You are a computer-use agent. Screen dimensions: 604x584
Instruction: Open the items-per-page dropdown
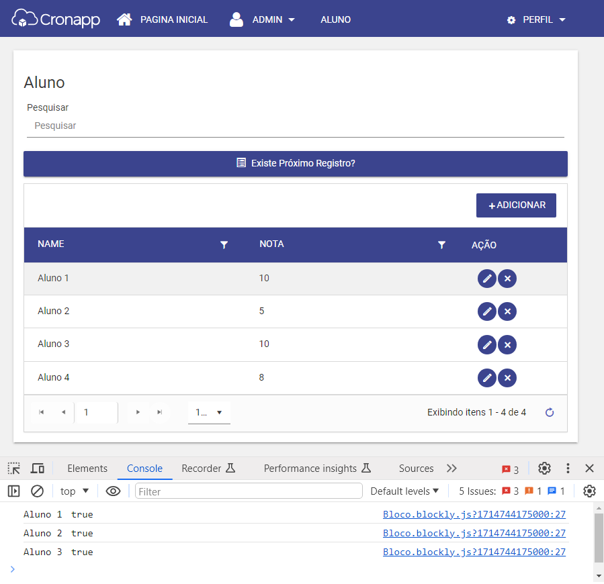209,413
